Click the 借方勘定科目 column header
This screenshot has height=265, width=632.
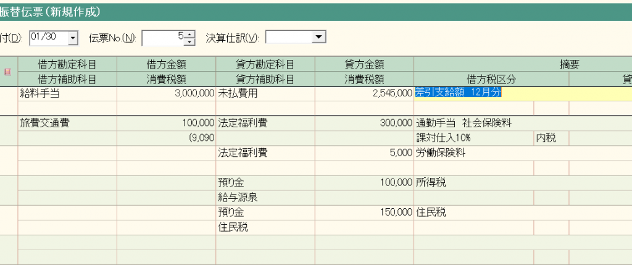[x=67, y=64]
